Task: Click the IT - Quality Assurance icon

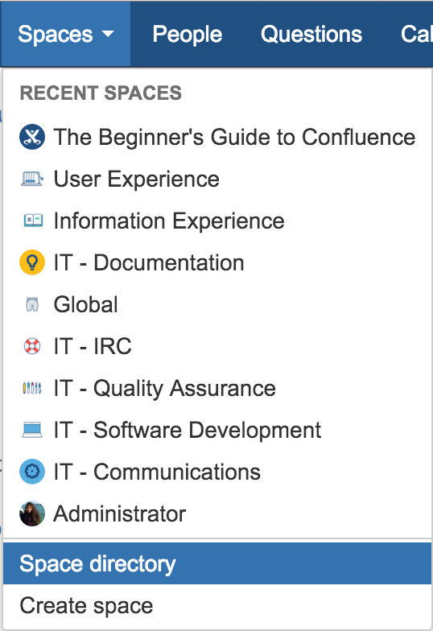Action: (32, 388)
